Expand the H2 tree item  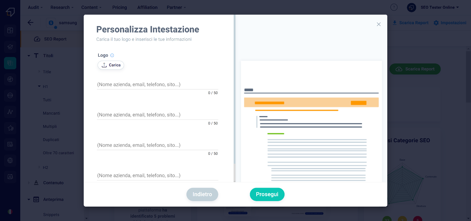pyautogui.click(x=39, y=167)
